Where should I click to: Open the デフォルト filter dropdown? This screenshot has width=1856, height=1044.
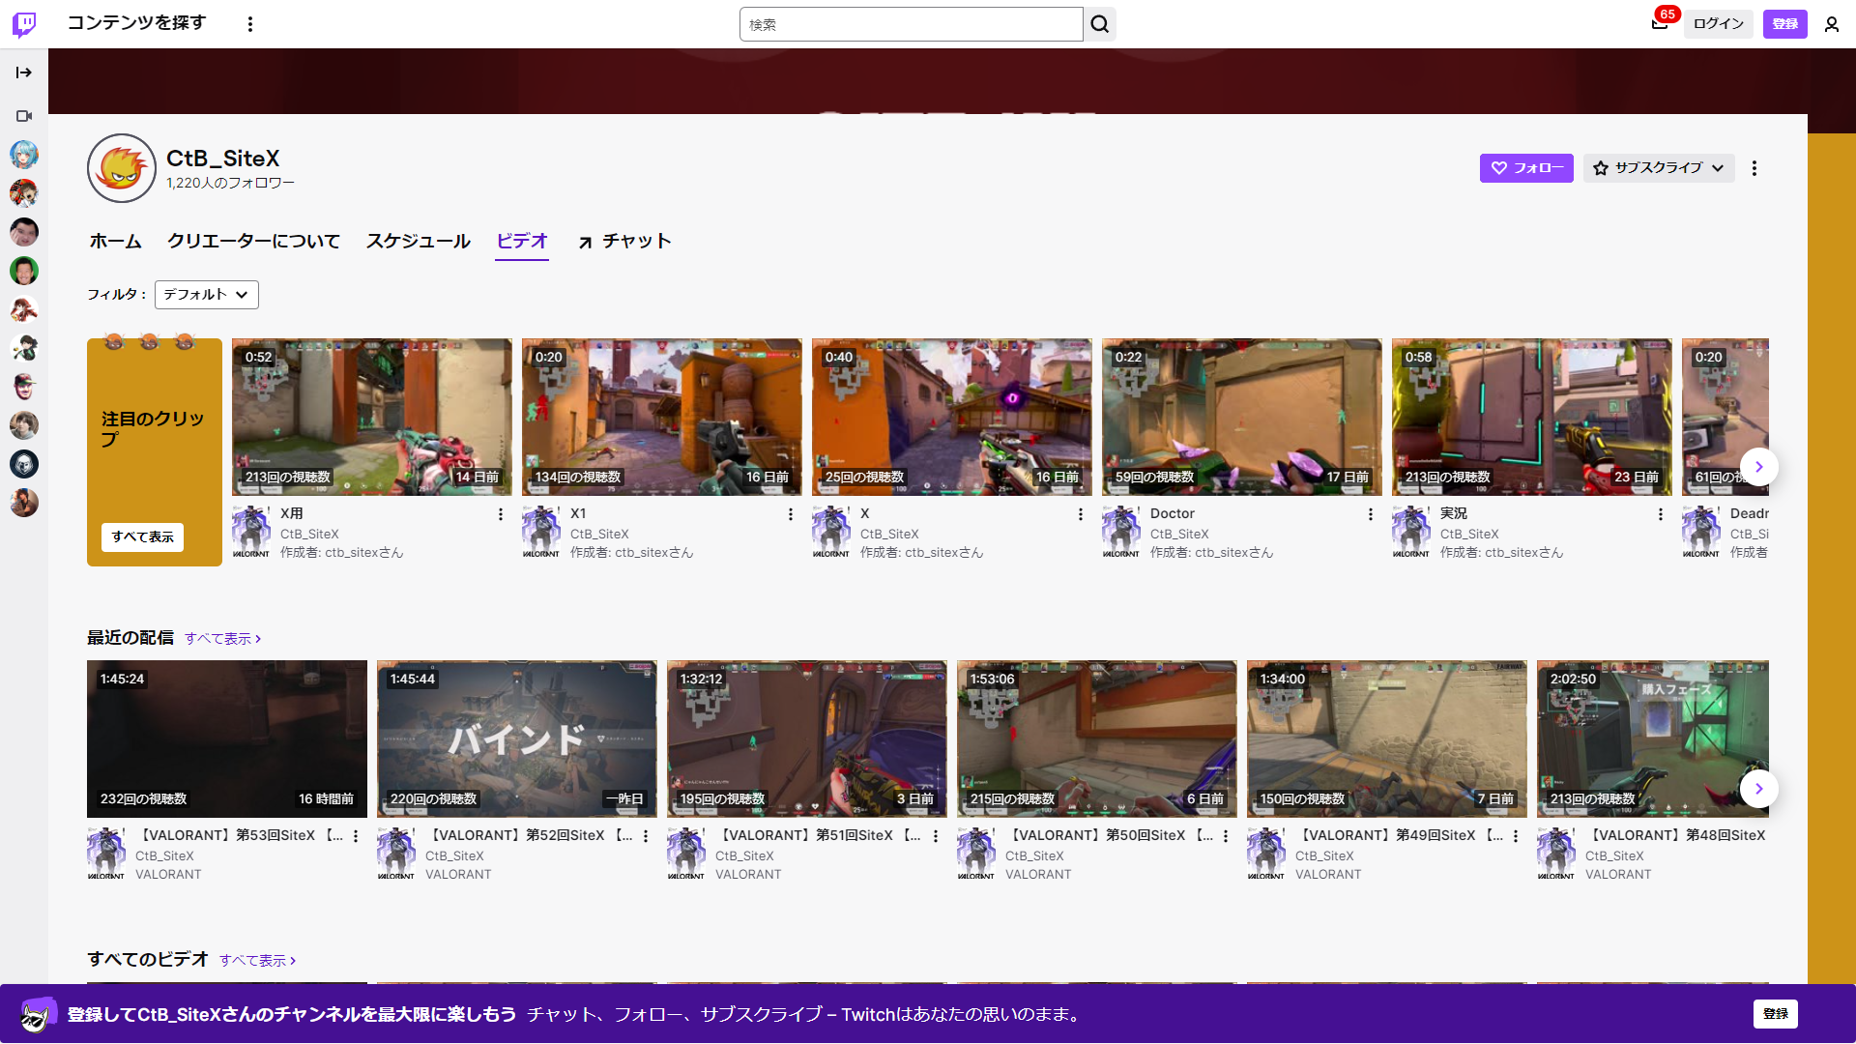click(x=206, y=295)
